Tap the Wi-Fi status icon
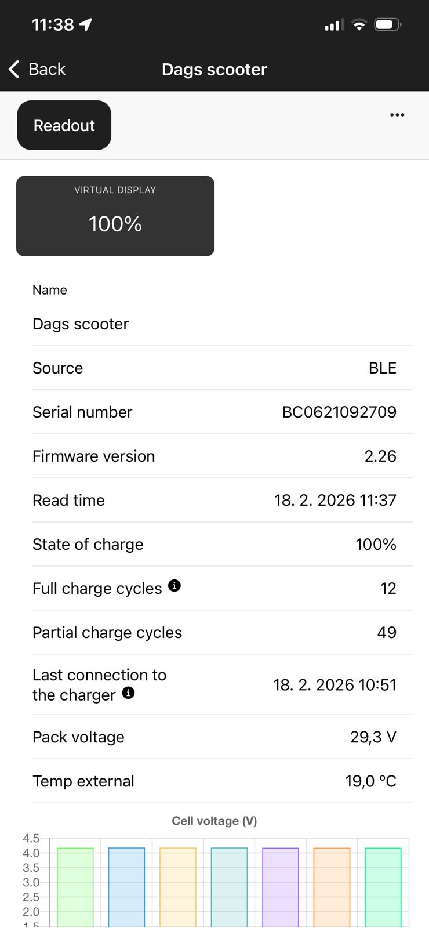 point(359,24)
